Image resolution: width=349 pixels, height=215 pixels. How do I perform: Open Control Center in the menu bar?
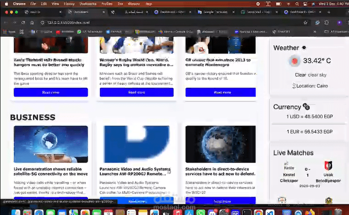(305, 4)
